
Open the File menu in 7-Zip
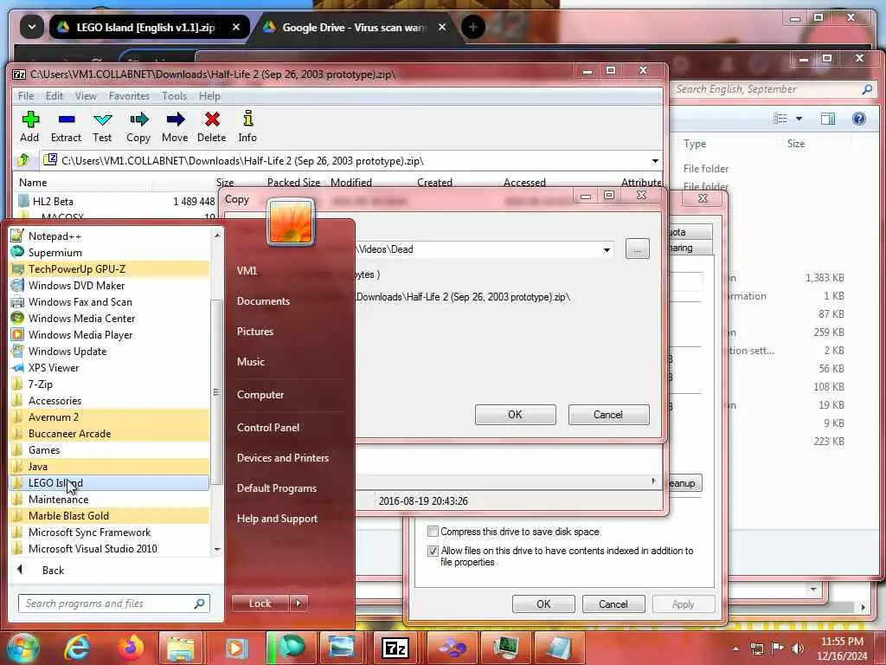pyautogui.click(x=26, y=96)
